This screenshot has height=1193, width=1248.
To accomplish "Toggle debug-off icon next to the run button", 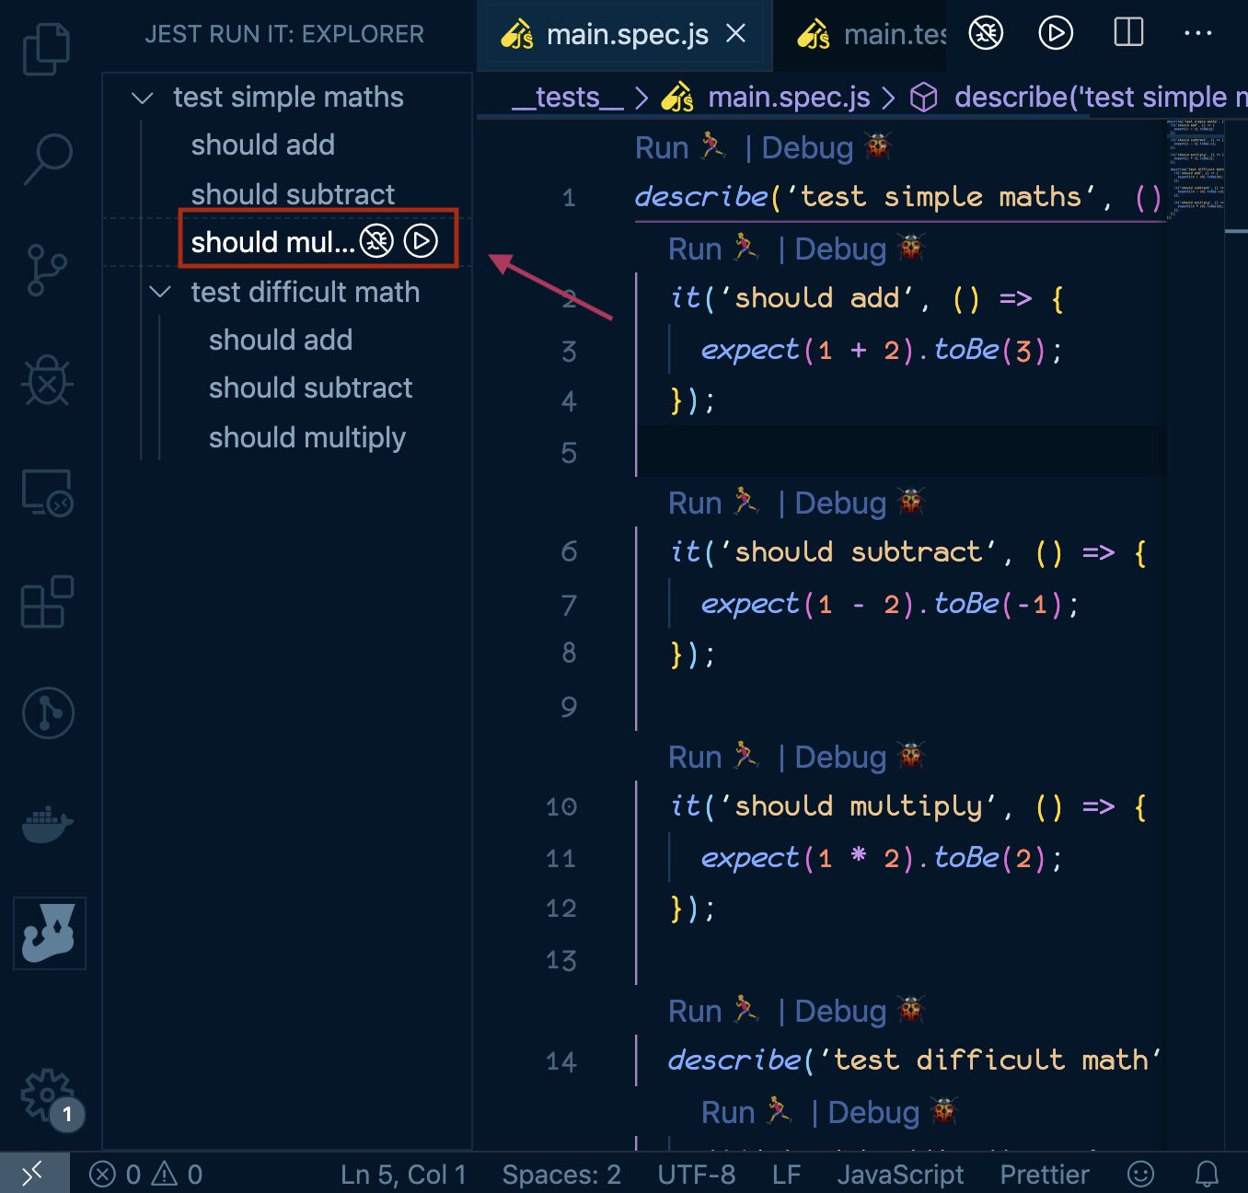I will [985, 33].
